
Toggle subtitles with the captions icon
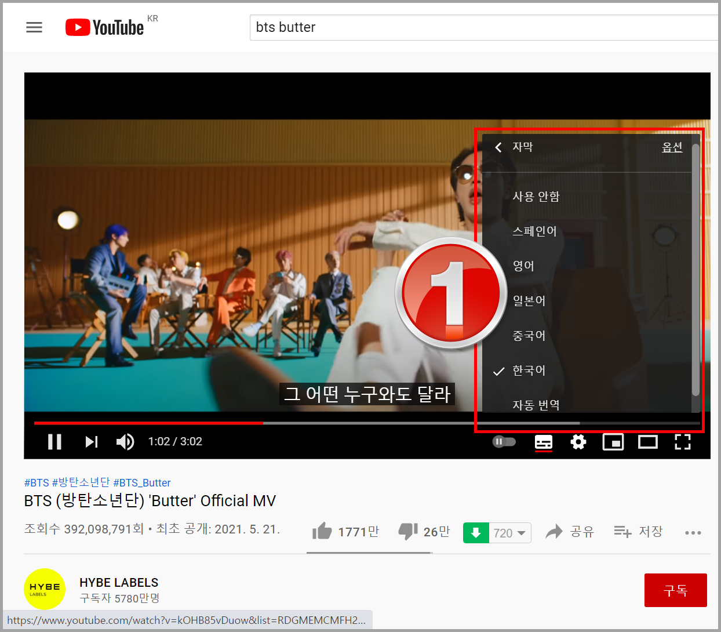pos(544,442)
